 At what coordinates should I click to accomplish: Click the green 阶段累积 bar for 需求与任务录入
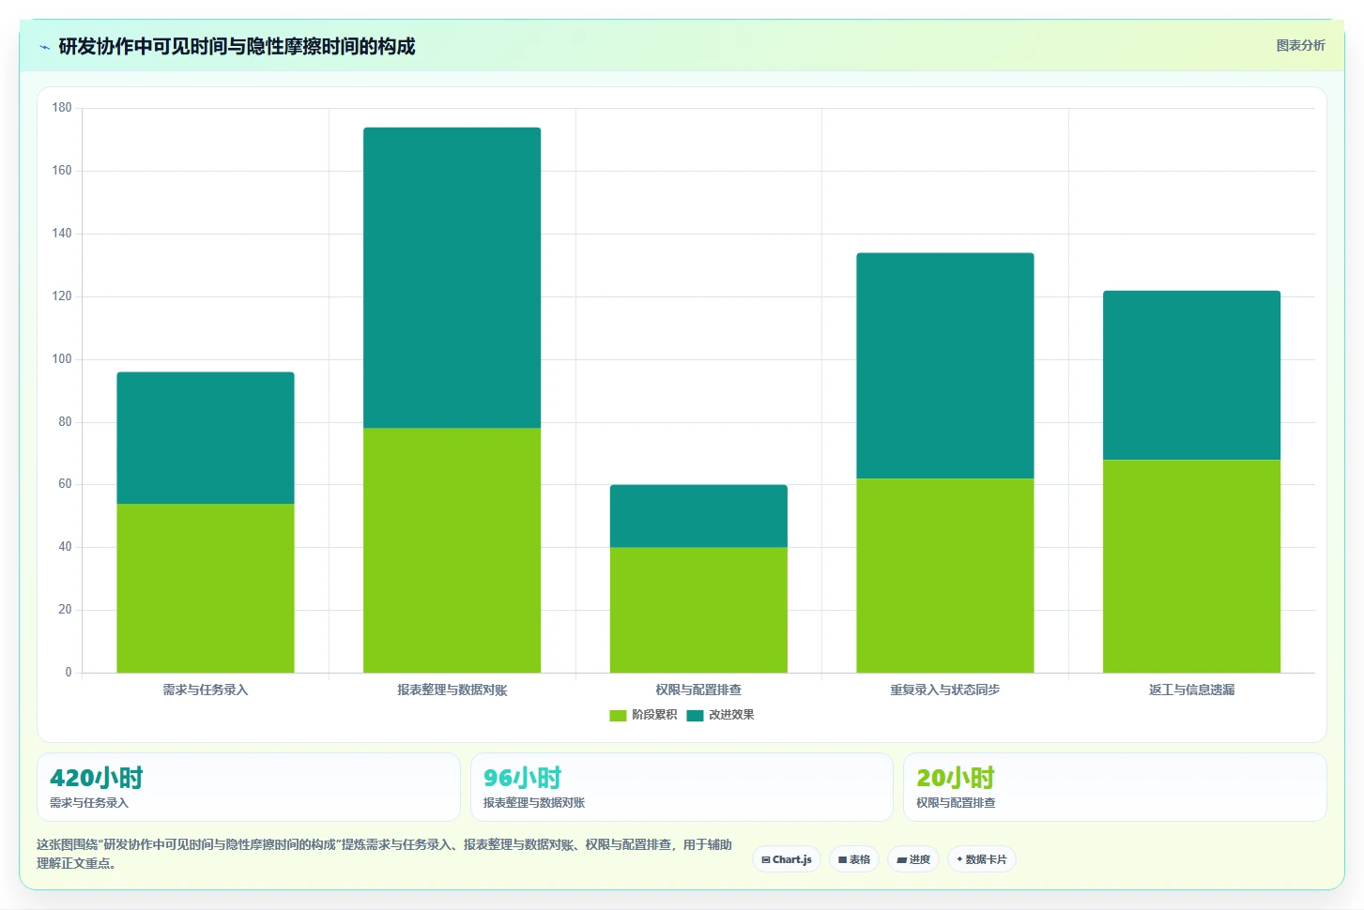[206, 588]
